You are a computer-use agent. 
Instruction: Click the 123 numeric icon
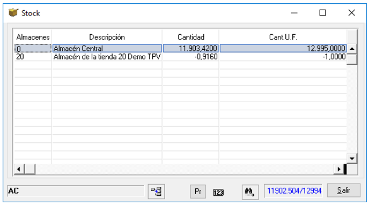(x=218, y=193)
